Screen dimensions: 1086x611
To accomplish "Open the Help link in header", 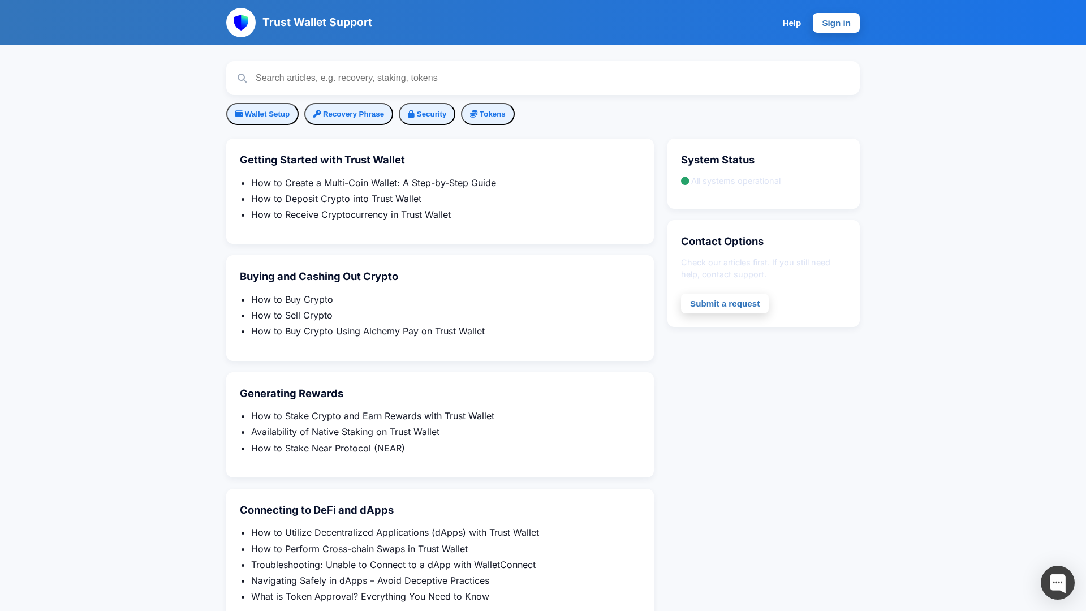I will 791,23.
